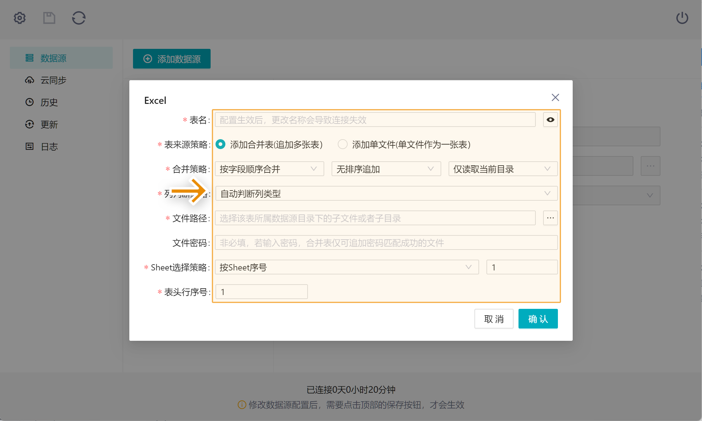Click the save disk icon
Image resolution: width=702 pixels, height=421 pixels.
click(x=49, y=18)
